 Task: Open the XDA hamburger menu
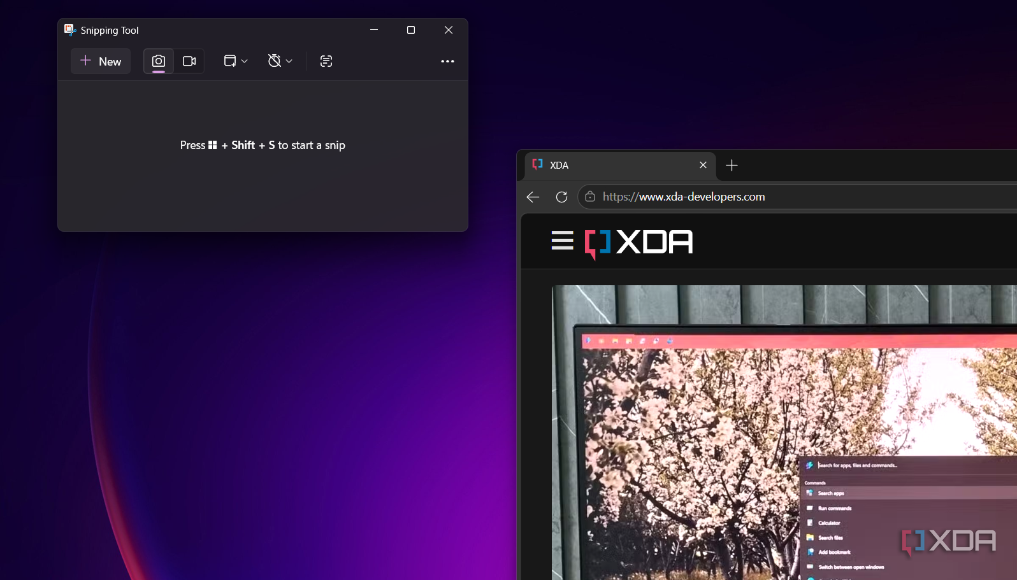(563, 241)
